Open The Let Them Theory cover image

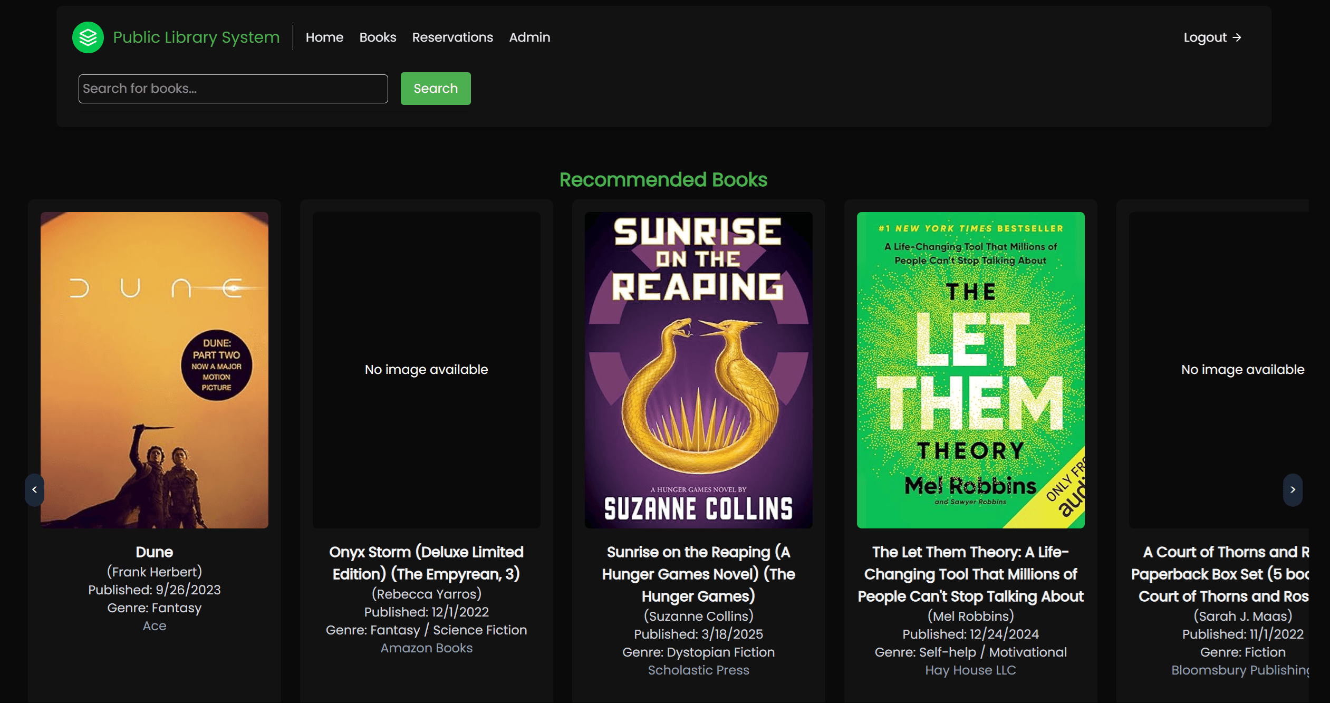click(971, 370)
